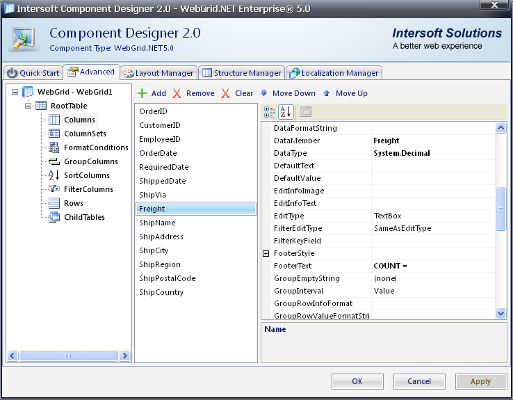Image resolution: width=513 pixels, height=400 pixels.
Task: Open the Quick Start tab
Action: (x=33, y=73)
